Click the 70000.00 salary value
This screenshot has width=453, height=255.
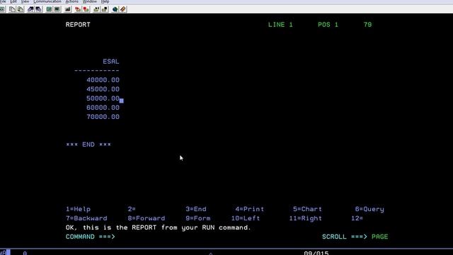103,117
